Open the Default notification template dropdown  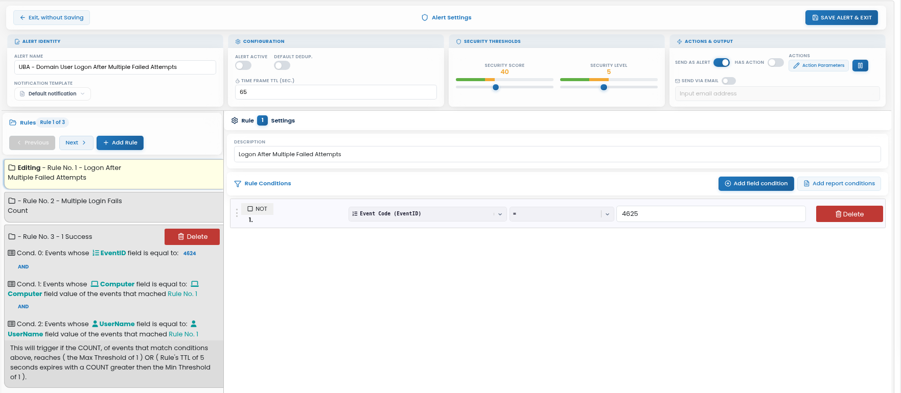[x=53, y=94]
